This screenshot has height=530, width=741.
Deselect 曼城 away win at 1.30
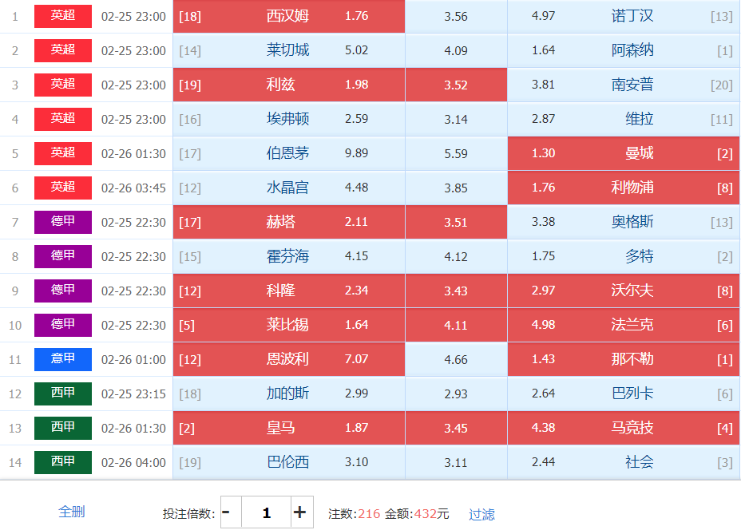[x=624, y=153]
